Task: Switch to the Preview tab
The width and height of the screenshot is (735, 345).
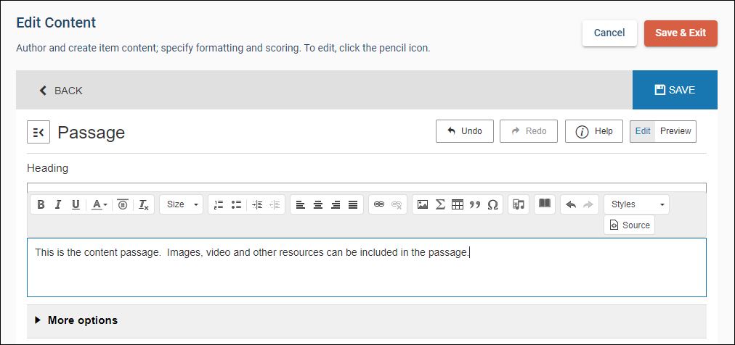Action: pos(675,131)
